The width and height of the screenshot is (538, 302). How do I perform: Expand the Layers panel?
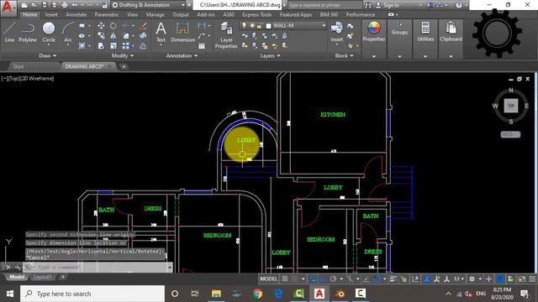click(x=270, y=55)
